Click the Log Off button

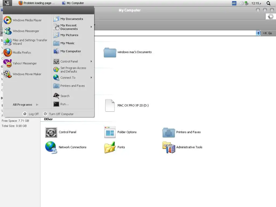[31, 114]
